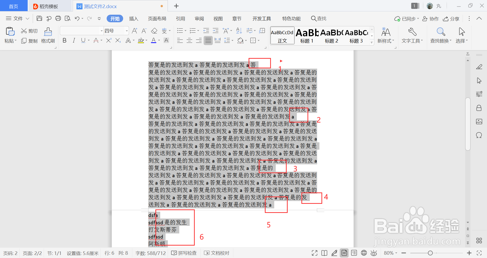Click Document Proofing (文档校对) button
This screenshot has width=487, height=258.
(217, 253)
